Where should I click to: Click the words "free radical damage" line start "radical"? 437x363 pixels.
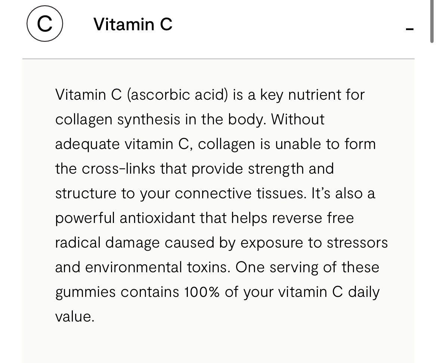coord(77,242)
